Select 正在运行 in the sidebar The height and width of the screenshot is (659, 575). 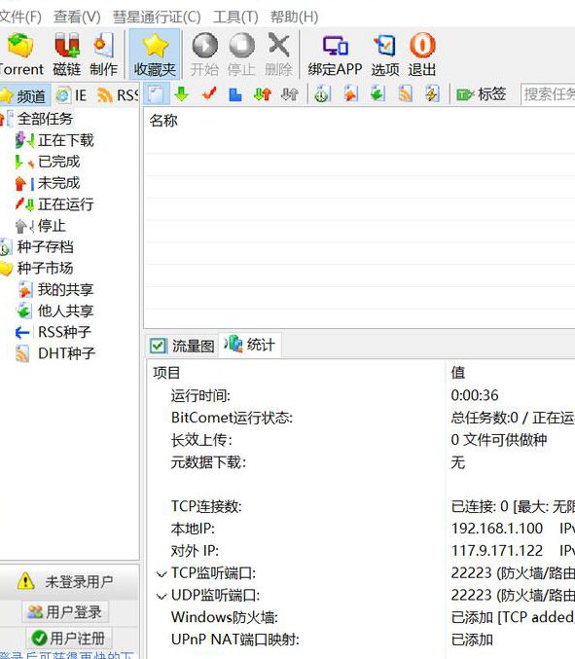pos(65,204)
